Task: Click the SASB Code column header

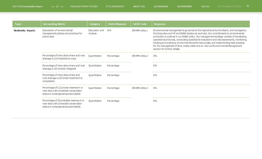Action: pos(140,24)
